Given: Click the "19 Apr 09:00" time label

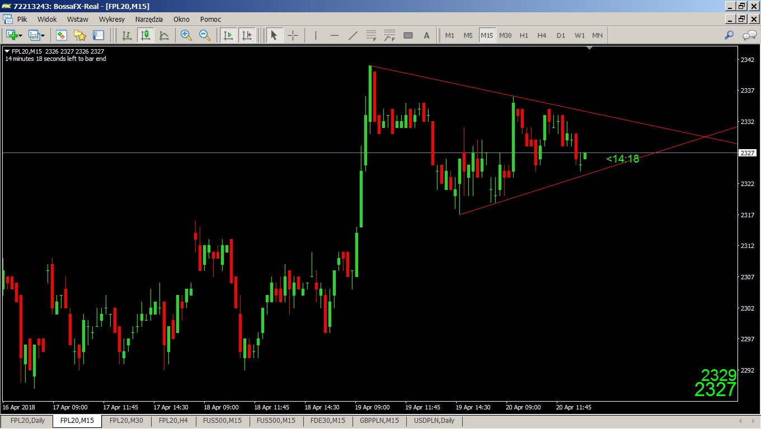Looking at the screenshot, I should point(372,407).
